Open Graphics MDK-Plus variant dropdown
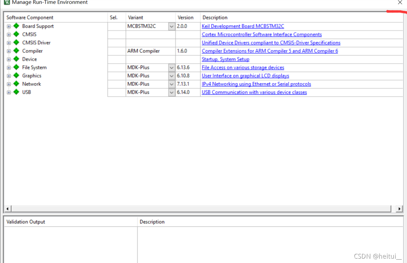Image resolution: width=407 pixels, height=263 pixels. 172,76
